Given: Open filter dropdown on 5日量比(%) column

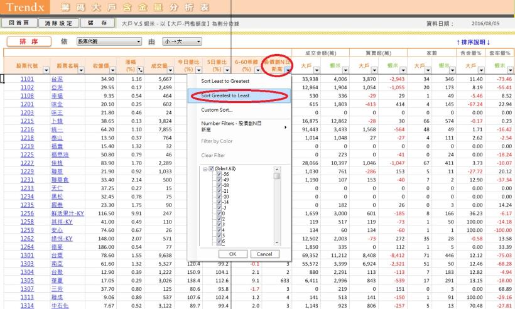Looking at the screenshot, I should 227,70.
